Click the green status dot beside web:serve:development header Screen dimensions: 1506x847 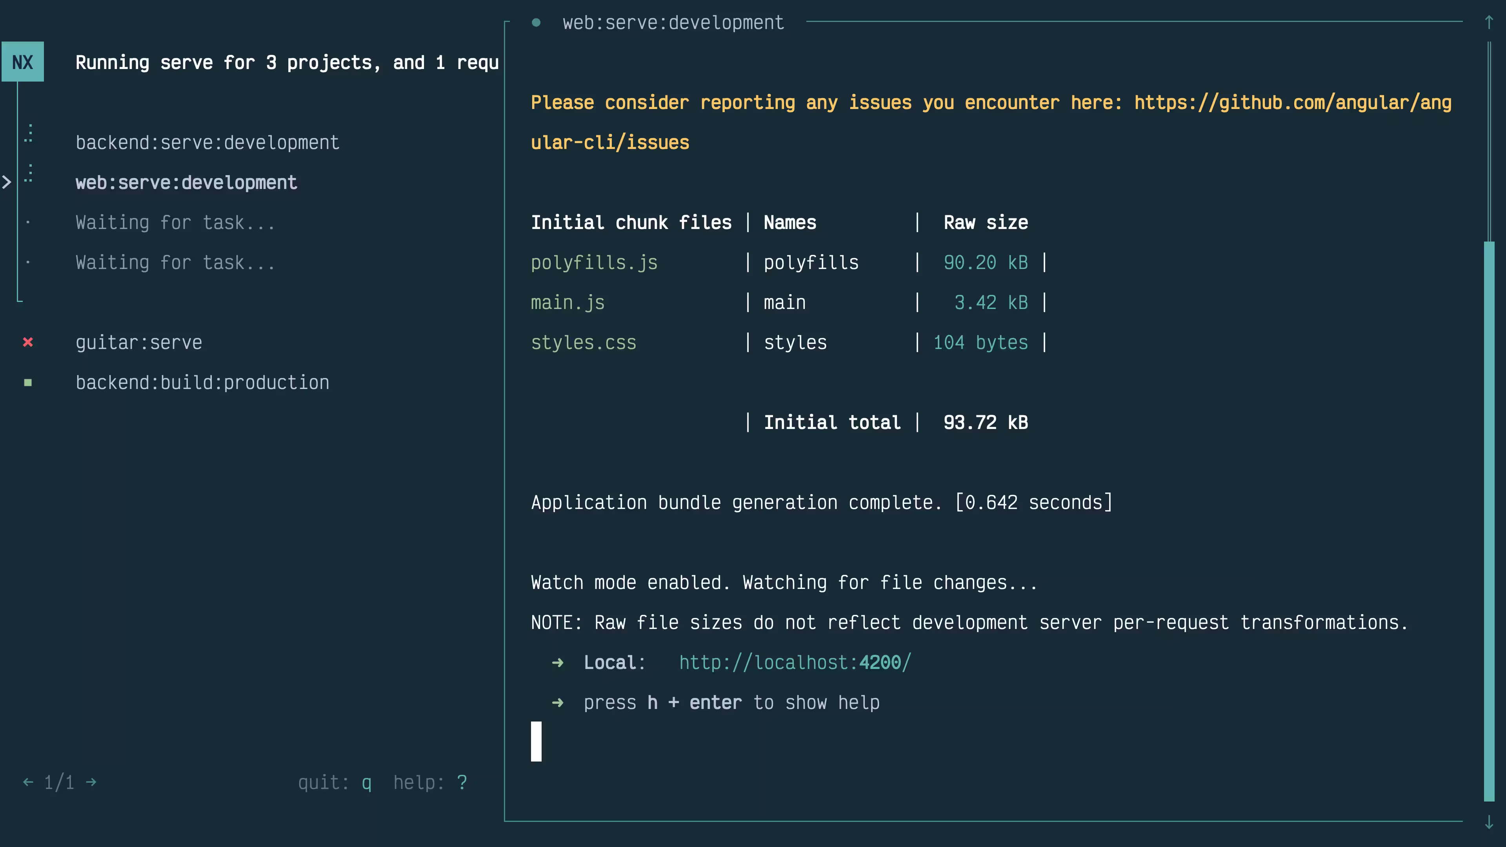click(536, 22)
